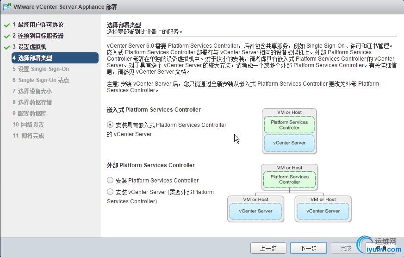Open step 3 设置虚拟机
Screen dimensions: 404x257
pos(29,47)
